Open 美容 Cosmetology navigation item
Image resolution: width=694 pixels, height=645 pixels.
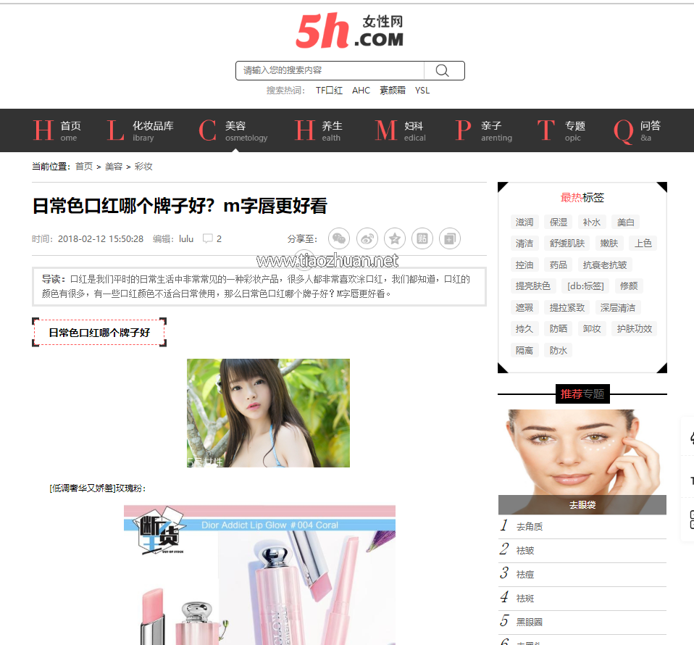pos(233,130)
